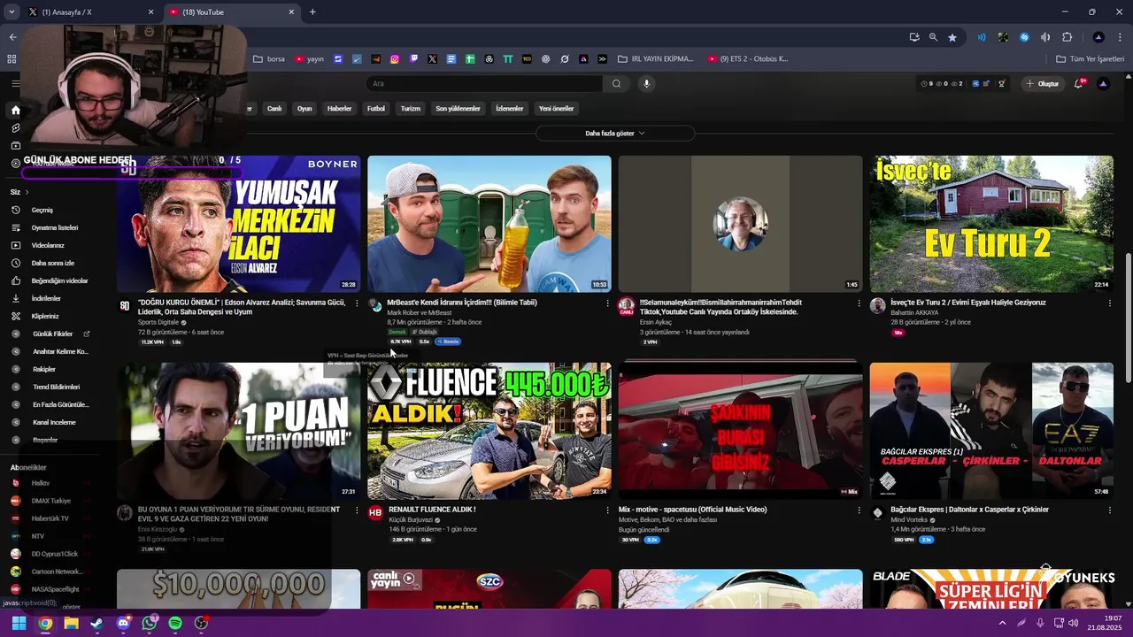1133x637 pixels.
Task: Open Chrome three-dot menu
Action: pos(1119,37)
